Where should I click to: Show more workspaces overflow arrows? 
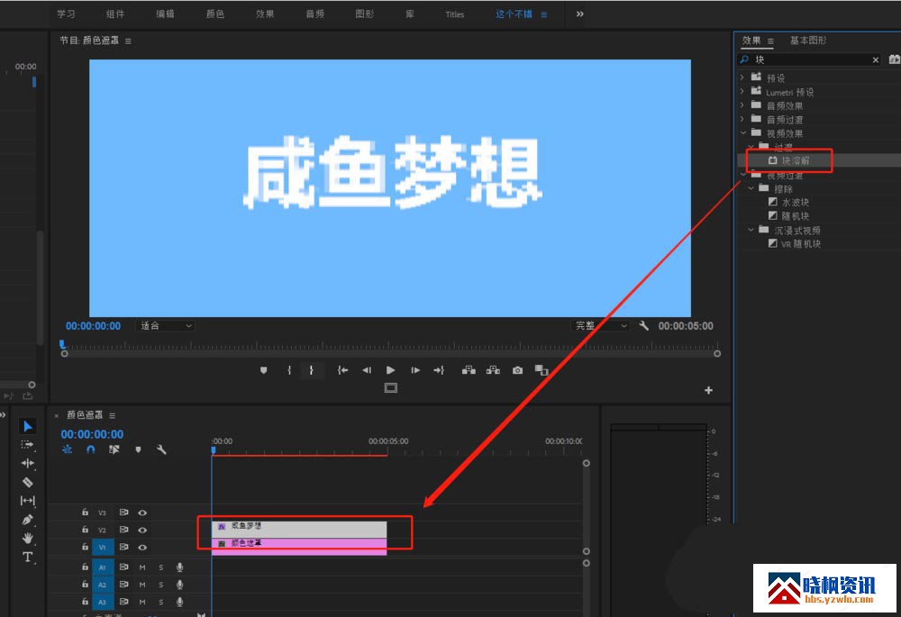coord(579,14)
